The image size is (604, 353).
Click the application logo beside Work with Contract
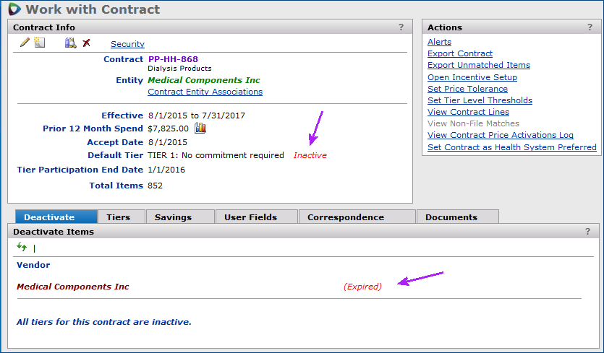coord(14,9)
